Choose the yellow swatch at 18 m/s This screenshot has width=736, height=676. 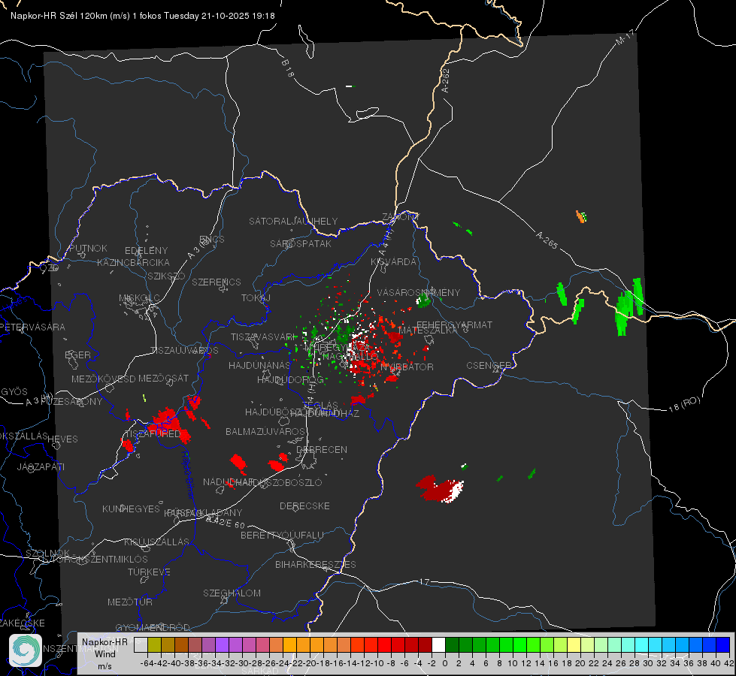574,645
